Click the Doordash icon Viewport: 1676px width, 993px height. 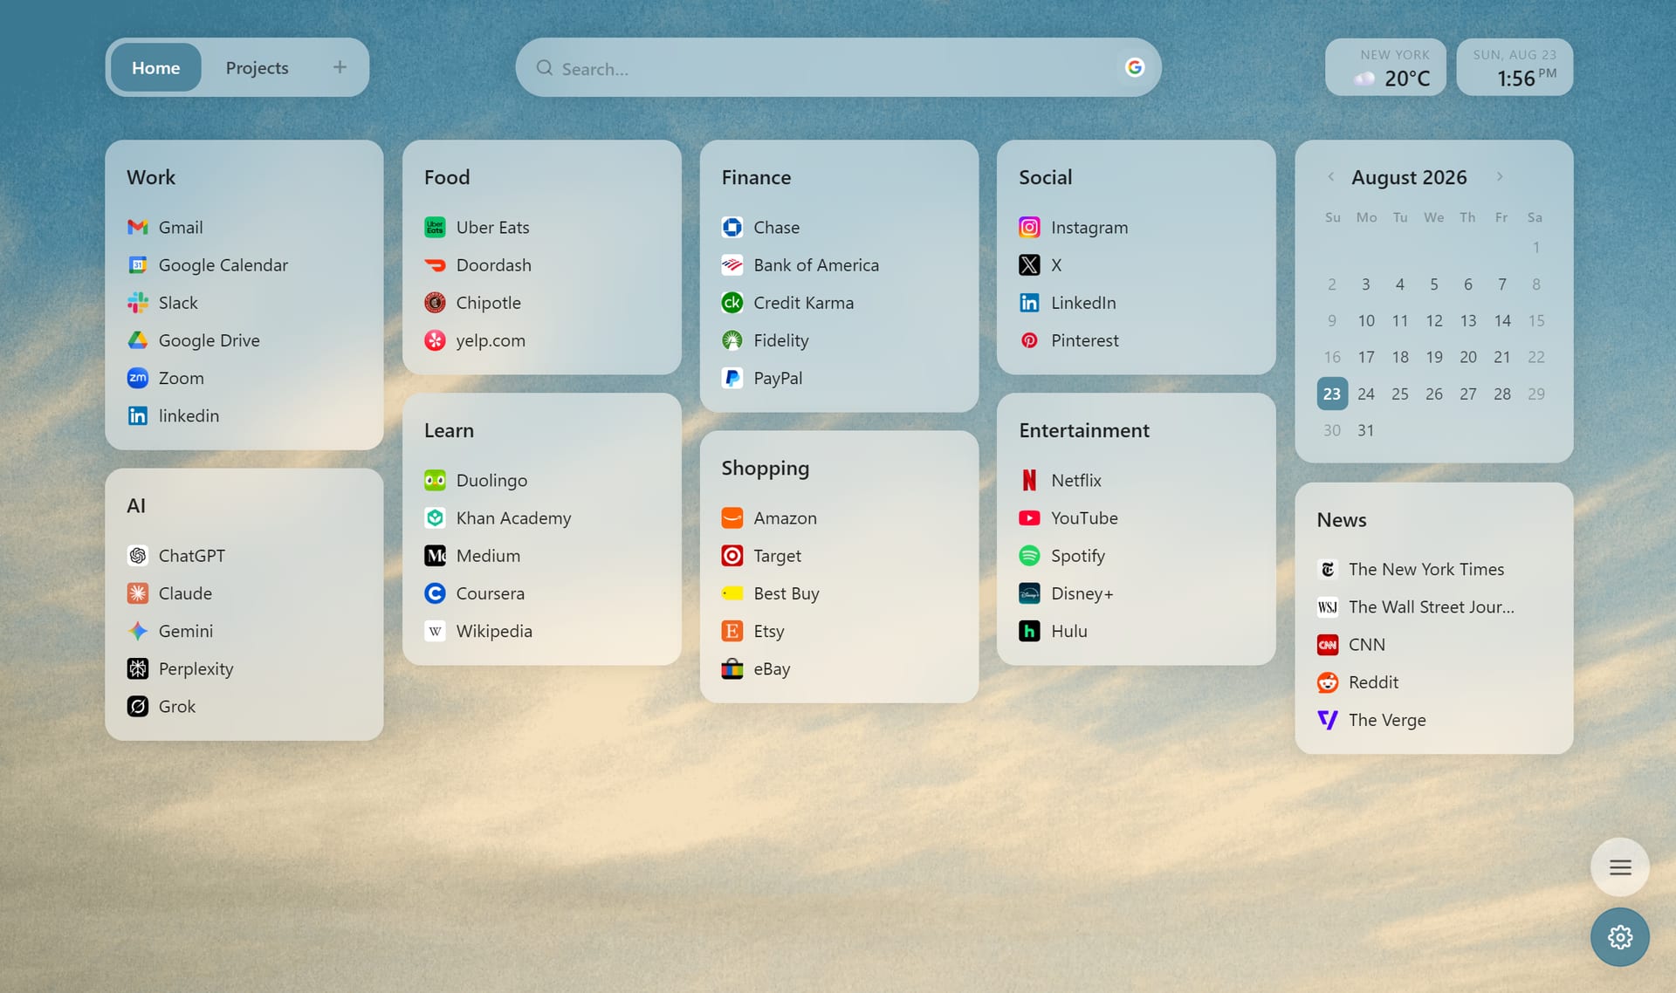435,264
